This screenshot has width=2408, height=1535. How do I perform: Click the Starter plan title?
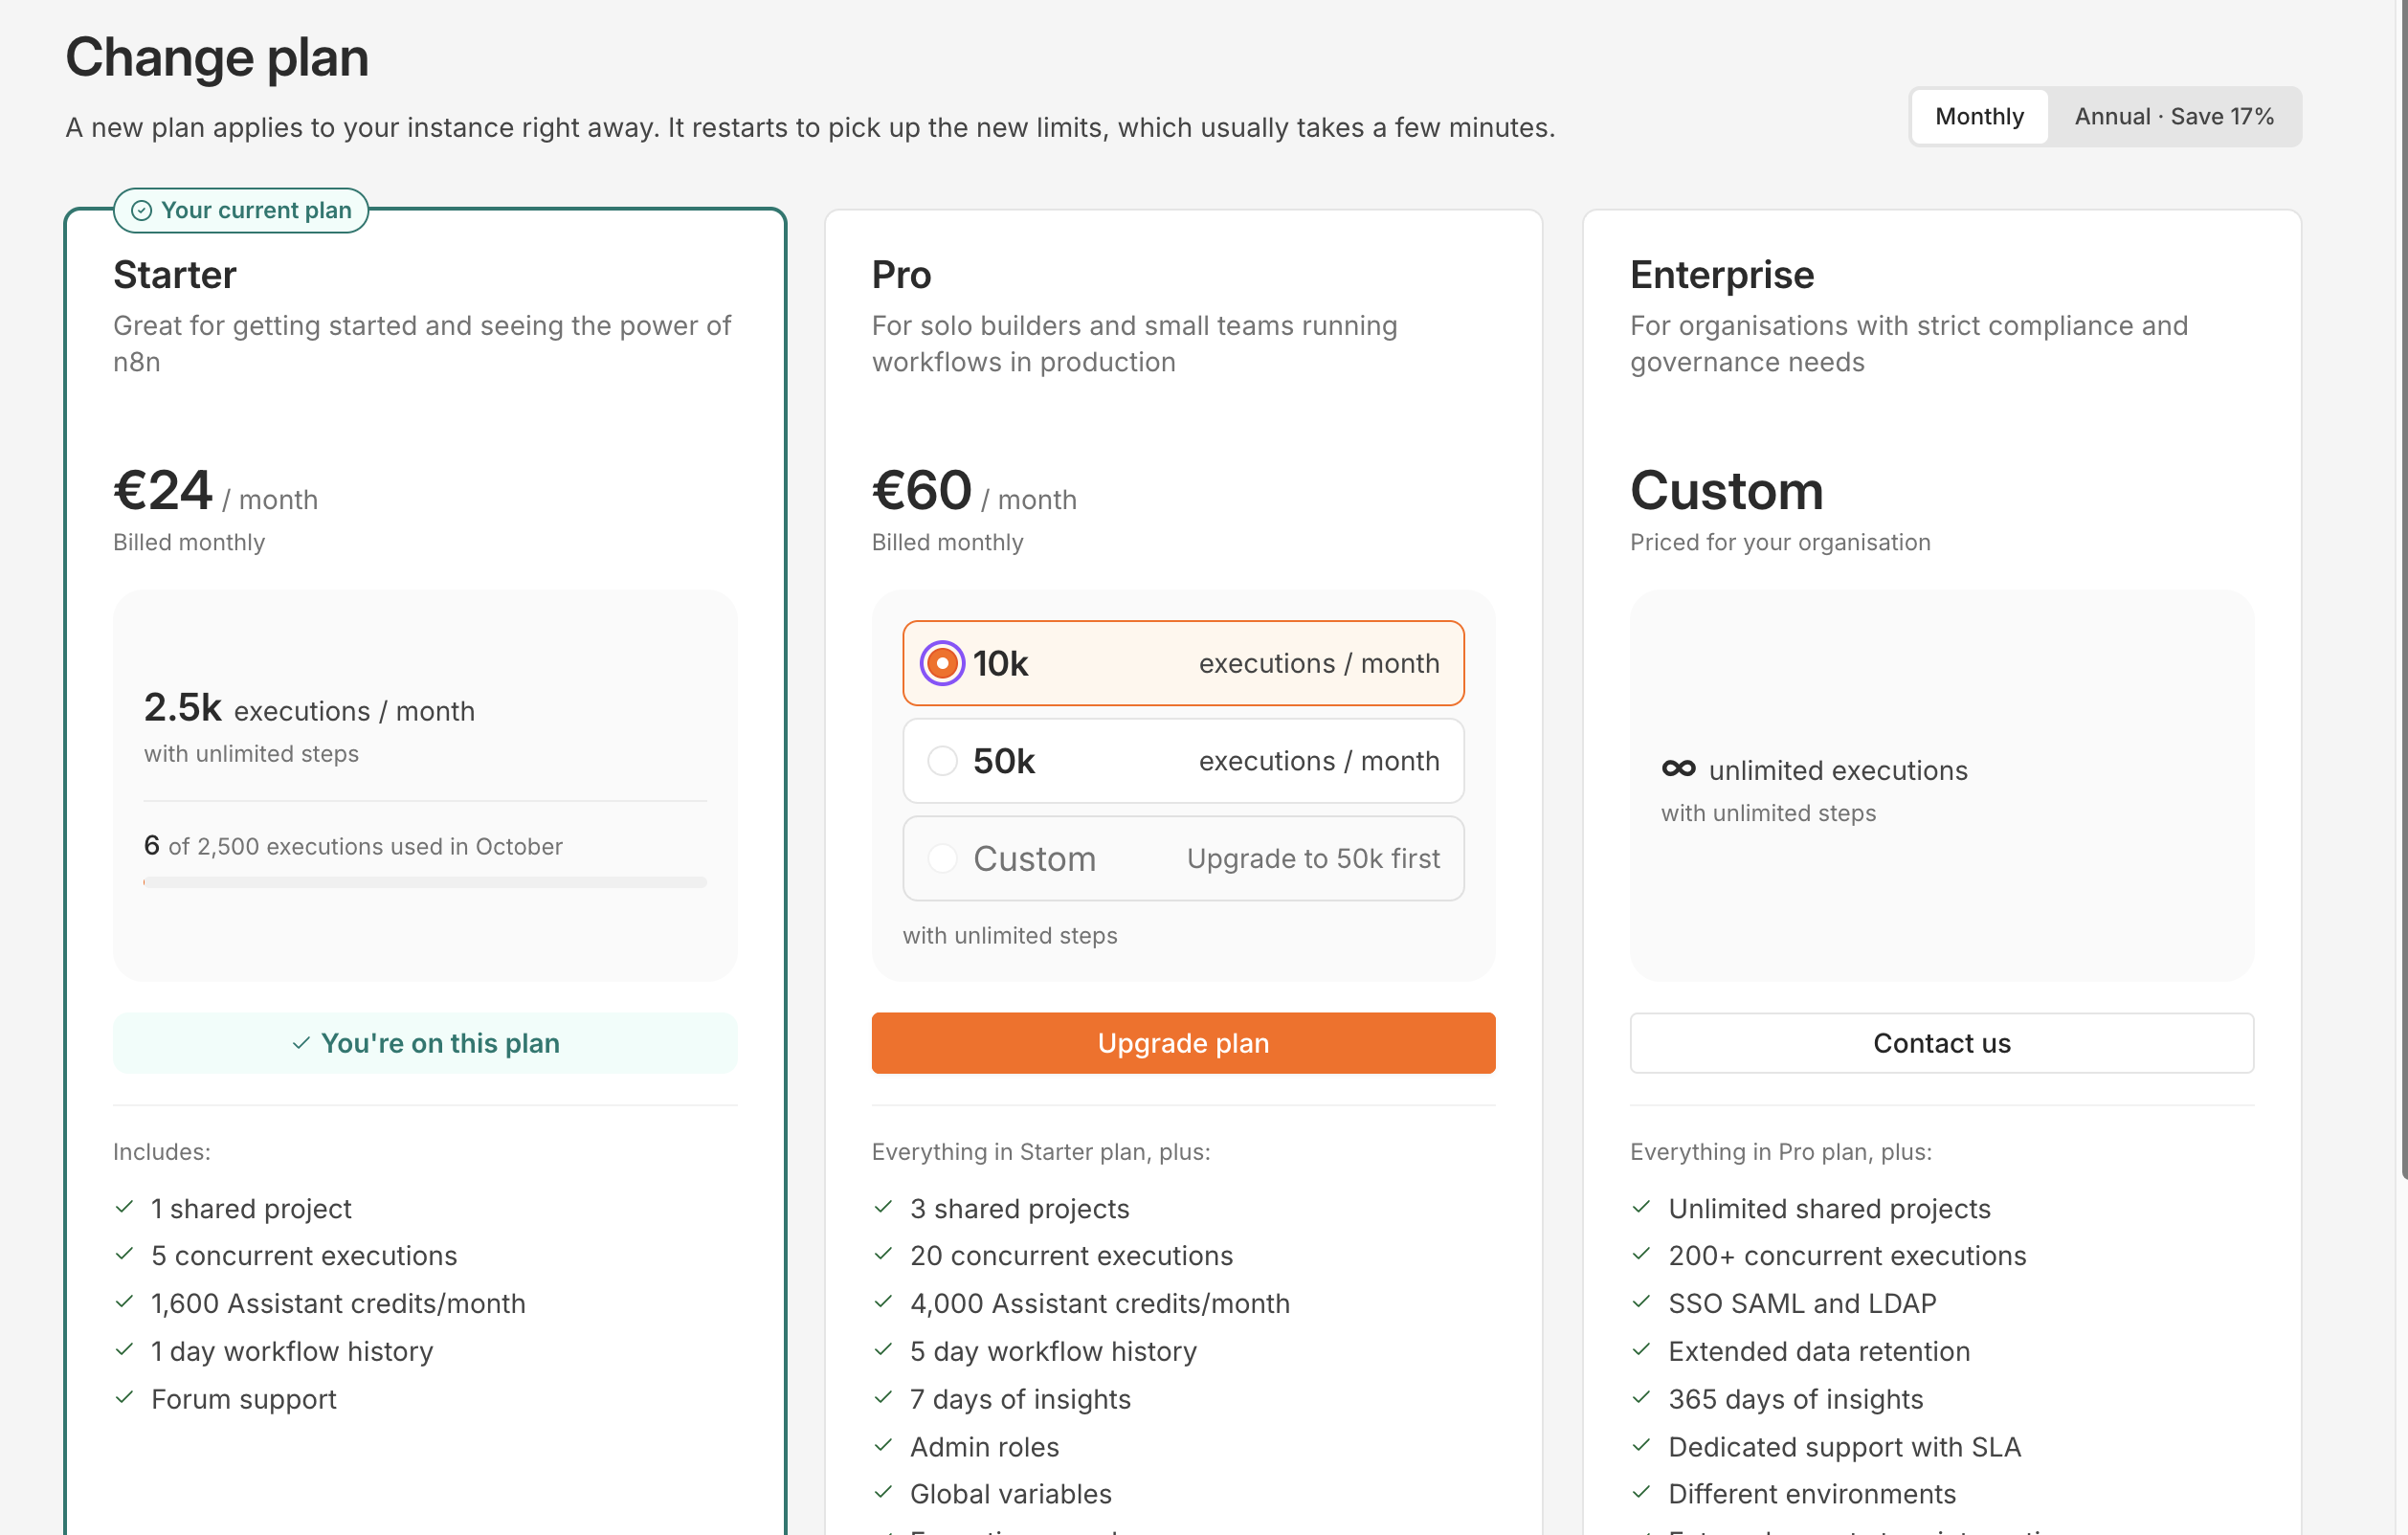pyautogui.click(x=175, y=275)
